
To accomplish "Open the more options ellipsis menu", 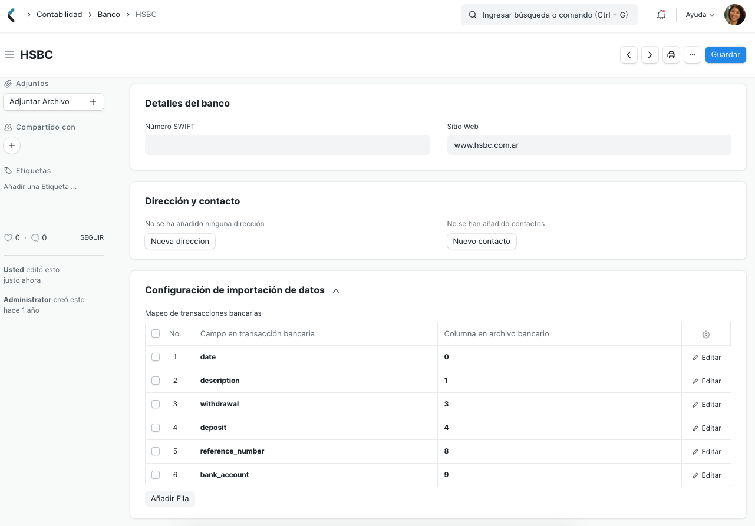I will pos(693,55).
